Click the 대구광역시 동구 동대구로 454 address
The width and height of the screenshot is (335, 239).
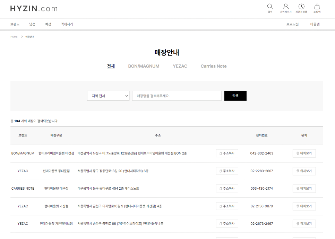(108, 189)
